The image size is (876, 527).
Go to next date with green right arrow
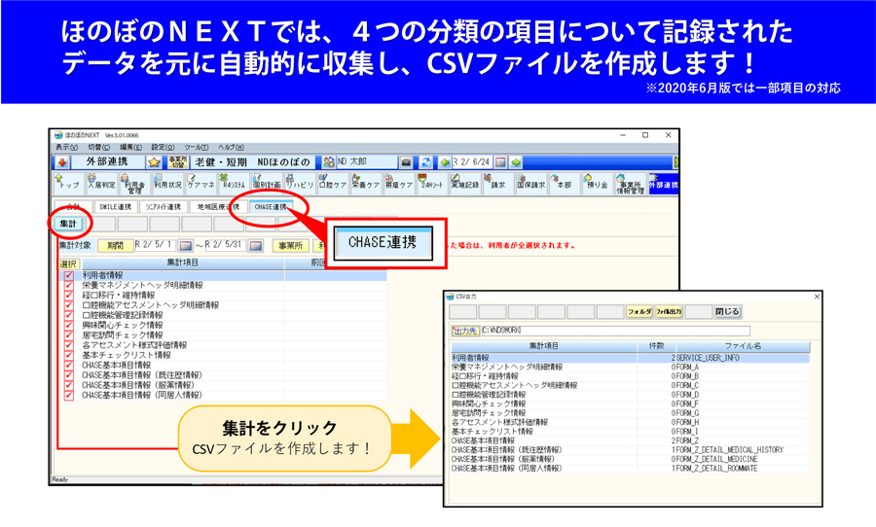[x=516, y=162]
